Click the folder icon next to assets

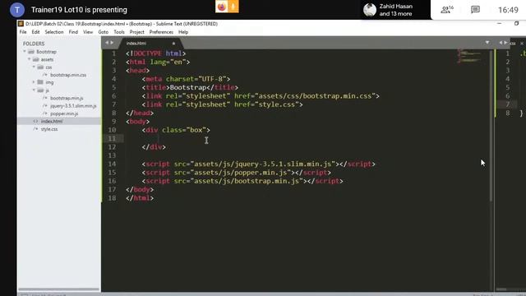[x=36, y=59]
